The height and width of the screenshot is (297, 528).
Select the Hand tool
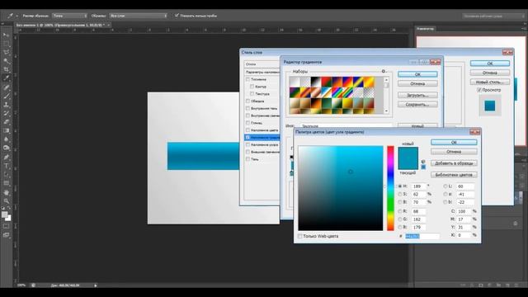coord(6,192)
